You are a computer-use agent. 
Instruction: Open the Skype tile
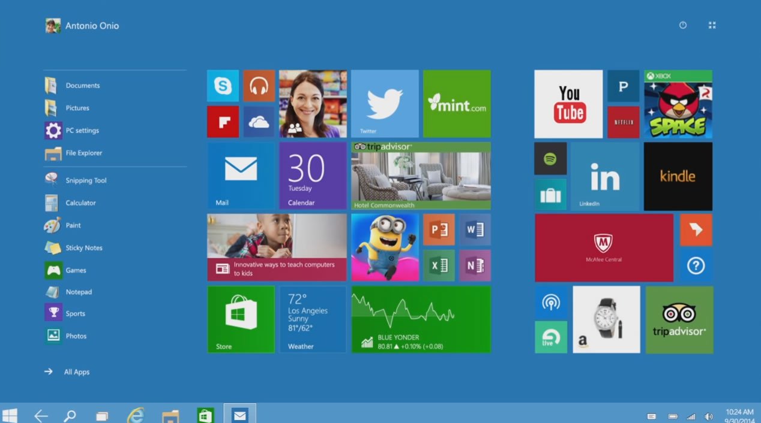(223, 86)
